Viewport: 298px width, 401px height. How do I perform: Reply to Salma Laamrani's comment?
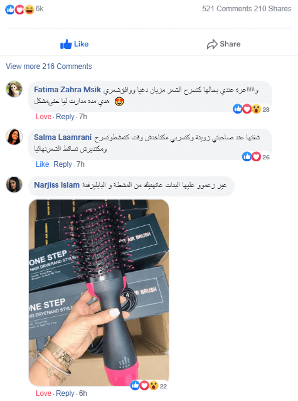pyautogui.click(x=63, y=164)
